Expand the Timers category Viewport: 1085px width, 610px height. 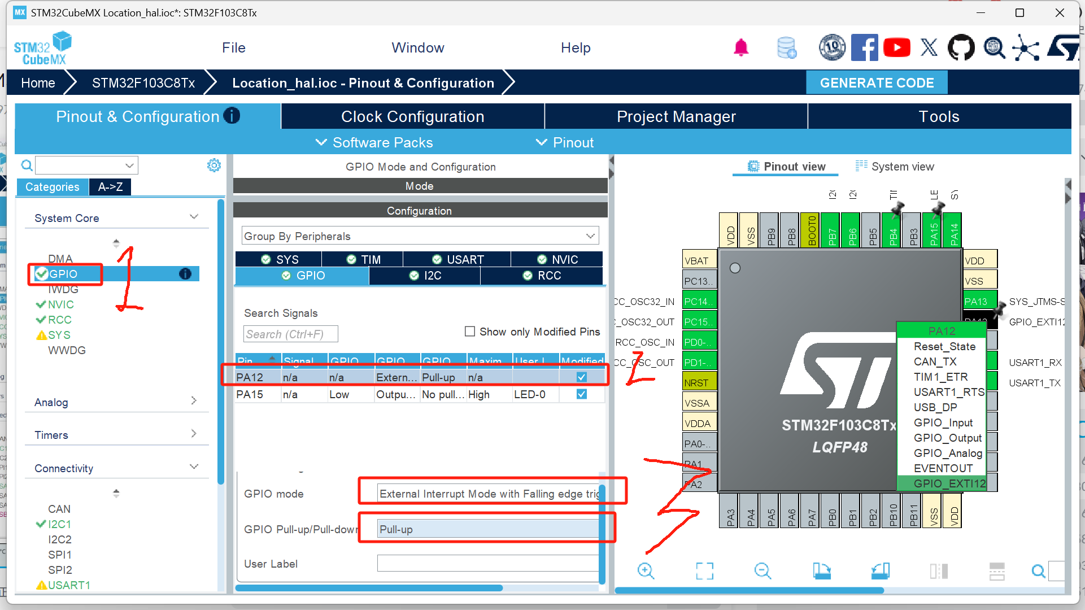coord(194,434)
